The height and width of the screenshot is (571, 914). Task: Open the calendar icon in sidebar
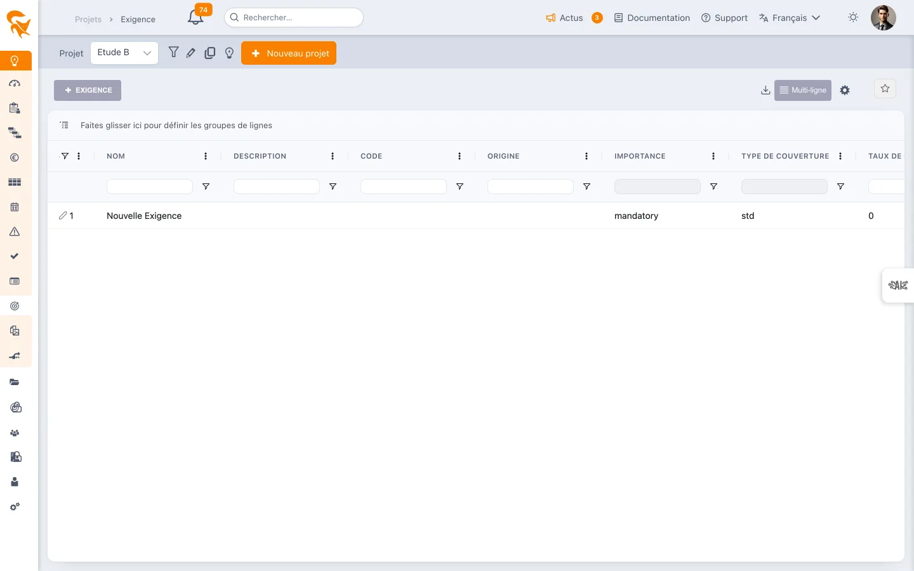click(15, 207)
